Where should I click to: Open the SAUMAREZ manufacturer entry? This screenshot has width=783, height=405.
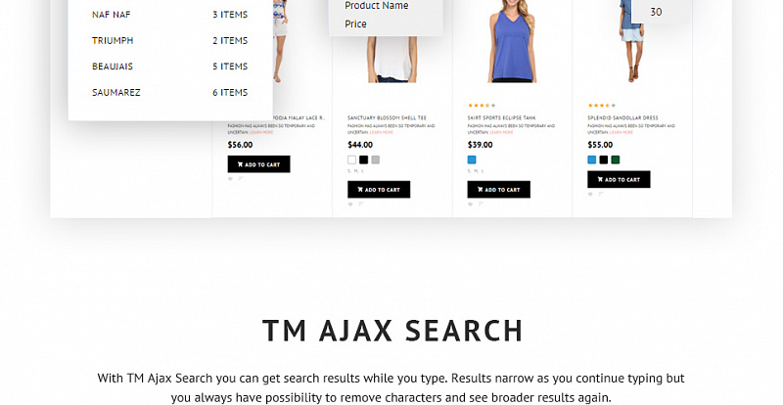pyautogui.click(x=169, y=92)
